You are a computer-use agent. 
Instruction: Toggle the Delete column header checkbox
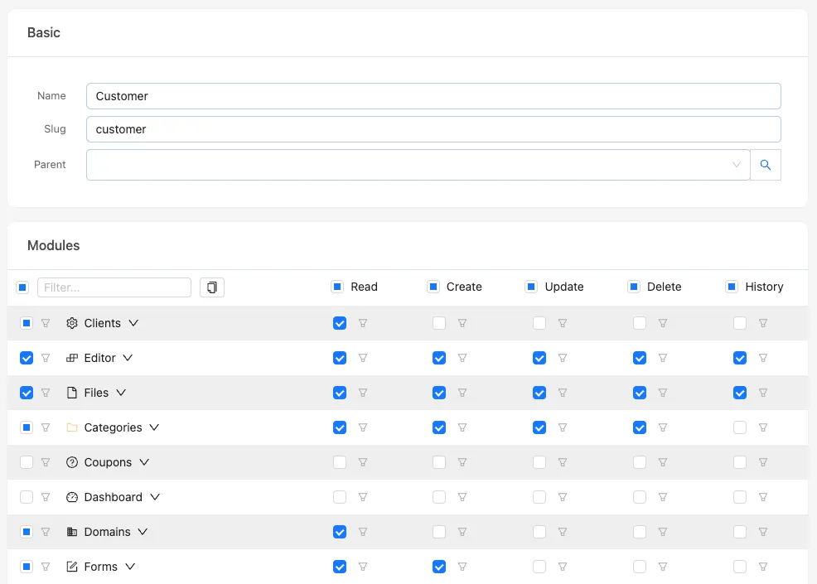634,287
